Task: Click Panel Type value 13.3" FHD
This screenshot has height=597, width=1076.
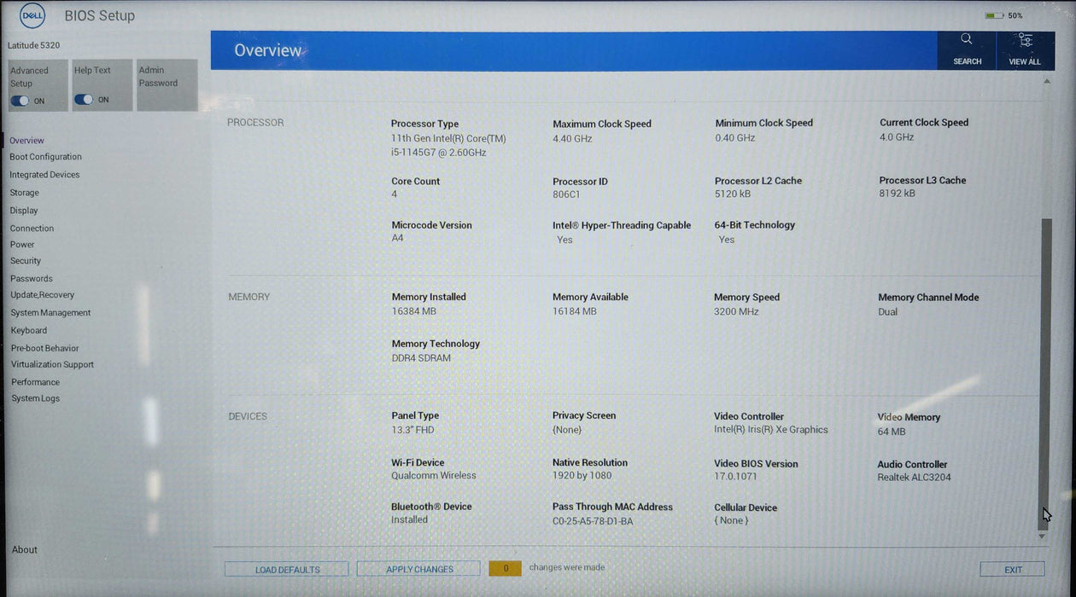Action: point(413,430)
